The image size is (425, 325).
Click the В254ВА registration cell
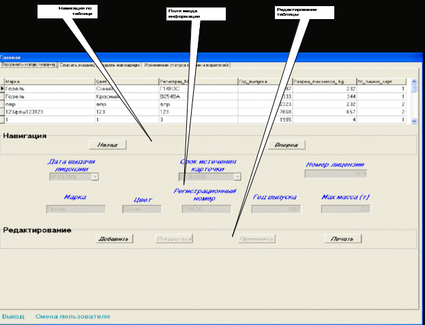click(198, 96)
